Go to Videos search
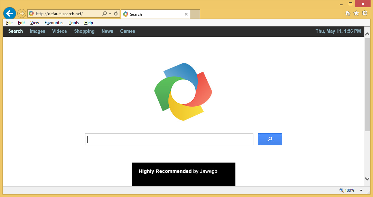Image resolution: width=373 pixels, height=197 pixels. click(x=59, y=31)
